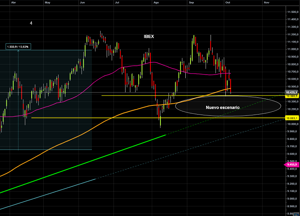Viewport: 300px width, 216px height.
Task: Select the number 4 text annotation
Action: 31,23
